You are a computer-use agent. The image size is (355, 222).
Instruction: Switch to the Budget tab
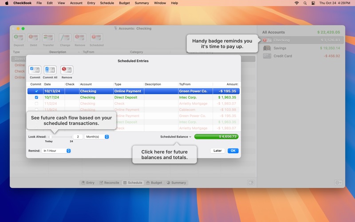coord(154,182)
